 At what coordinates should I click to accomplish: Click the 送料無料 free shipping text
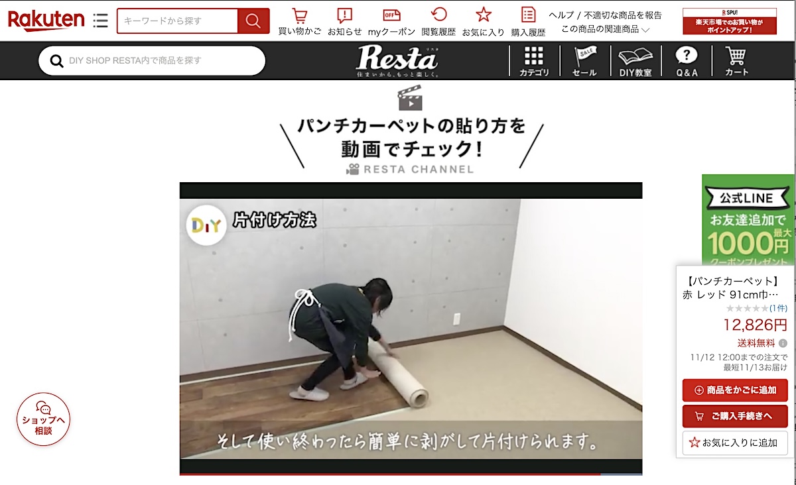[756, 343]
